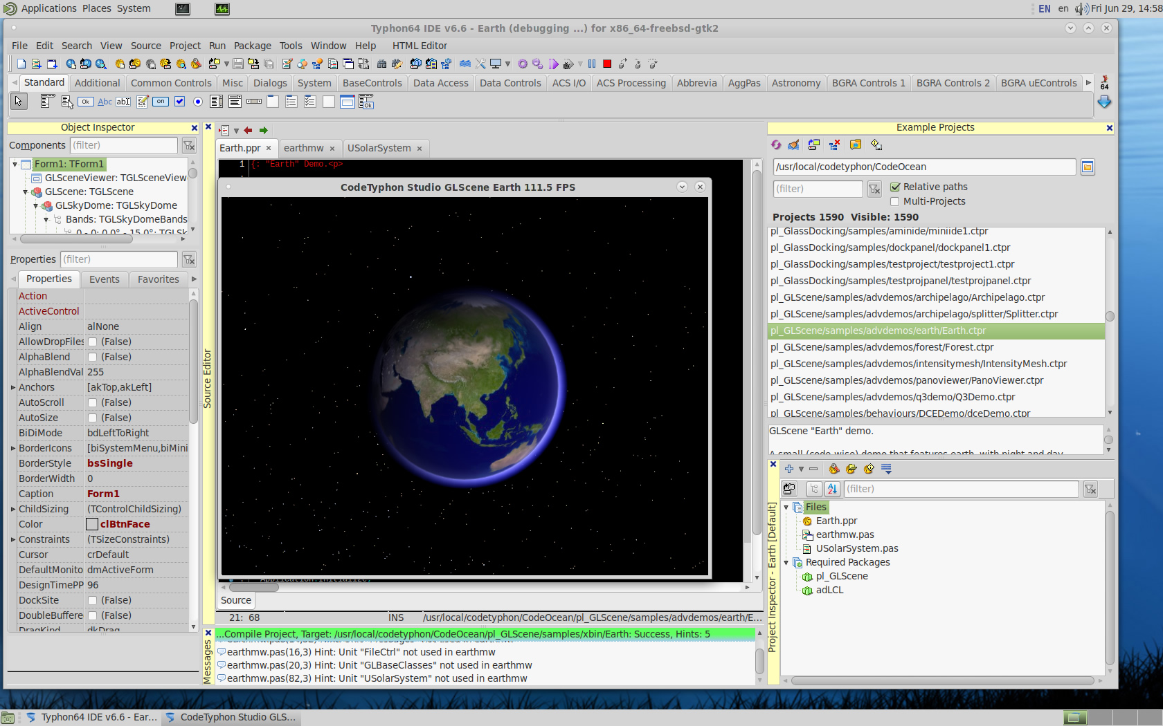Viewport: 1163px width, 726px height.
Task: Expand the ChildSizing property
Action: pyautogui.click(x=13, y=509)
